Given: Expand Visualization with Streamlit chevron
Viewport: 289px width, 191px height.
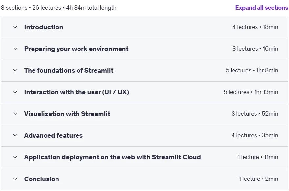Looking at the screenshot, I should pyautogui.click(x=15, y=114).
